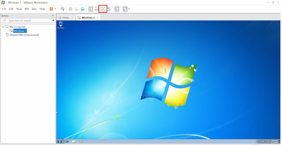This screenshot has width=282, height=145.
Task: Open the power options dropdown arrow
Action: pos(55,9)
